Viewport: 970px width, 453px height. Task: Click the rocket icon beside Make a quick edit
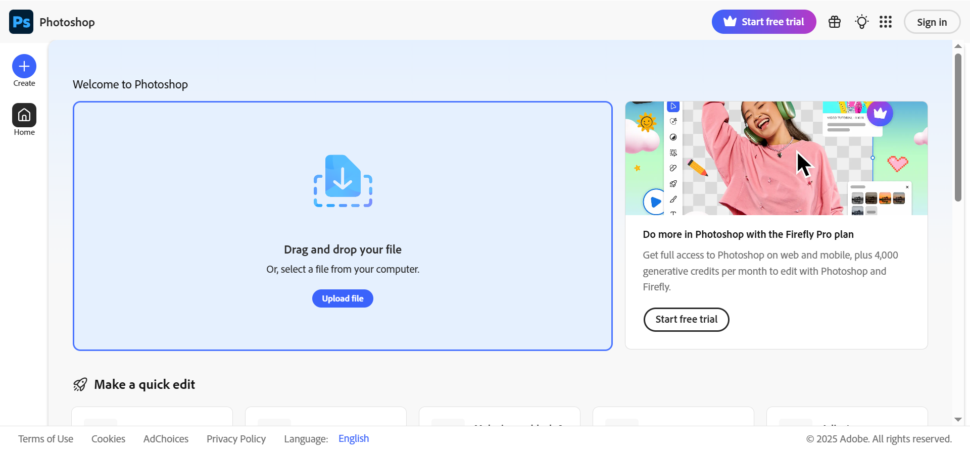coord(80,385)
